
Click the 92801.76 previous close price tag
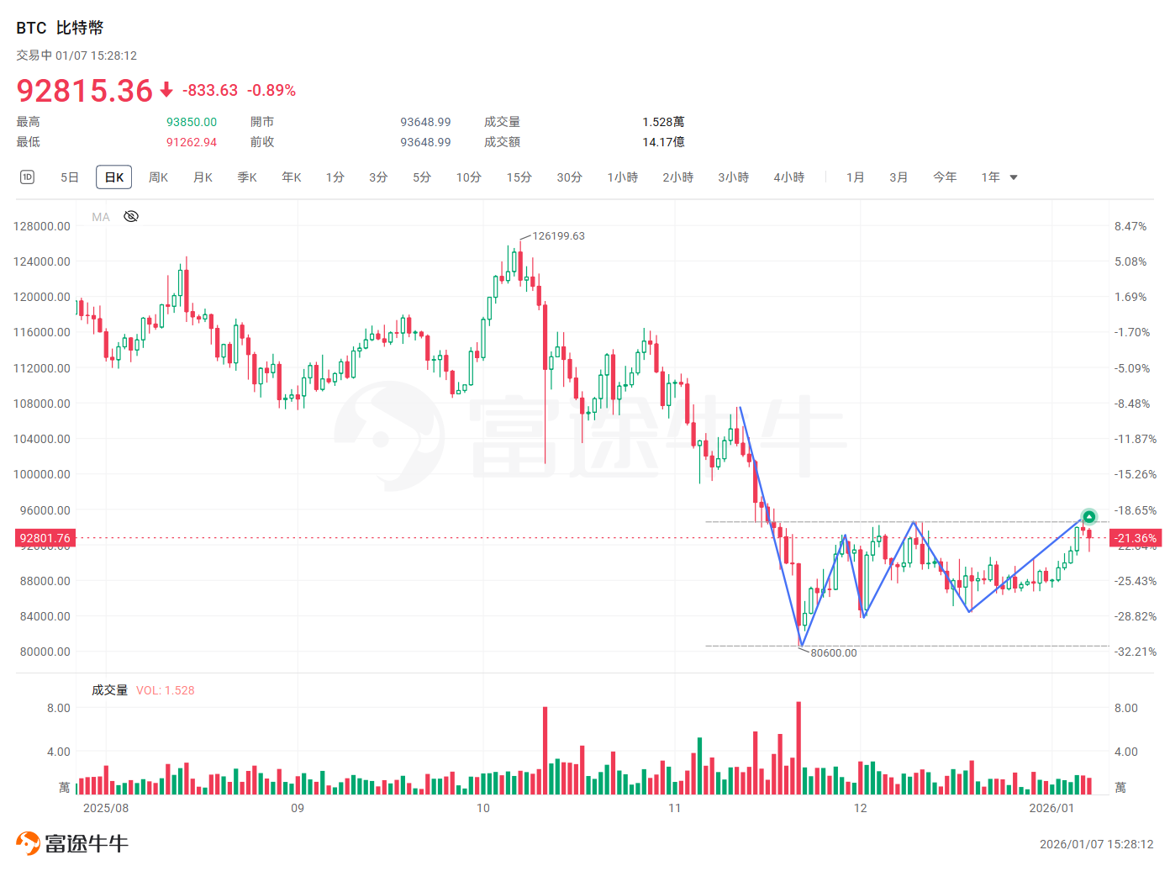(44, 538)
